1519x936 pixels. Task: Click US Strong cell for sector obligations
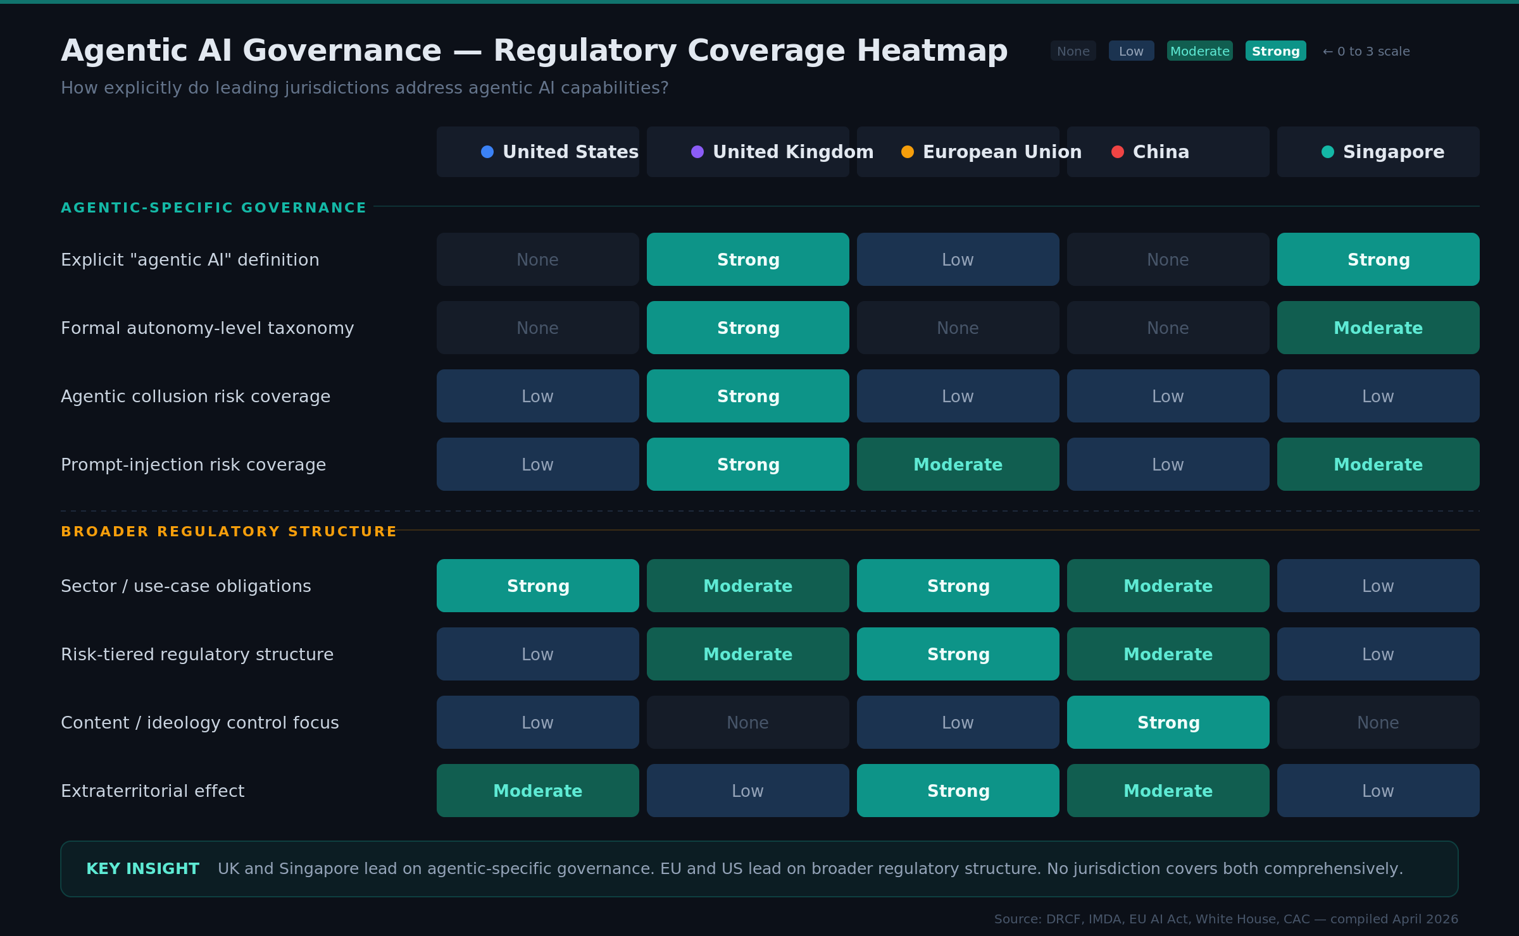pos(537,586)
